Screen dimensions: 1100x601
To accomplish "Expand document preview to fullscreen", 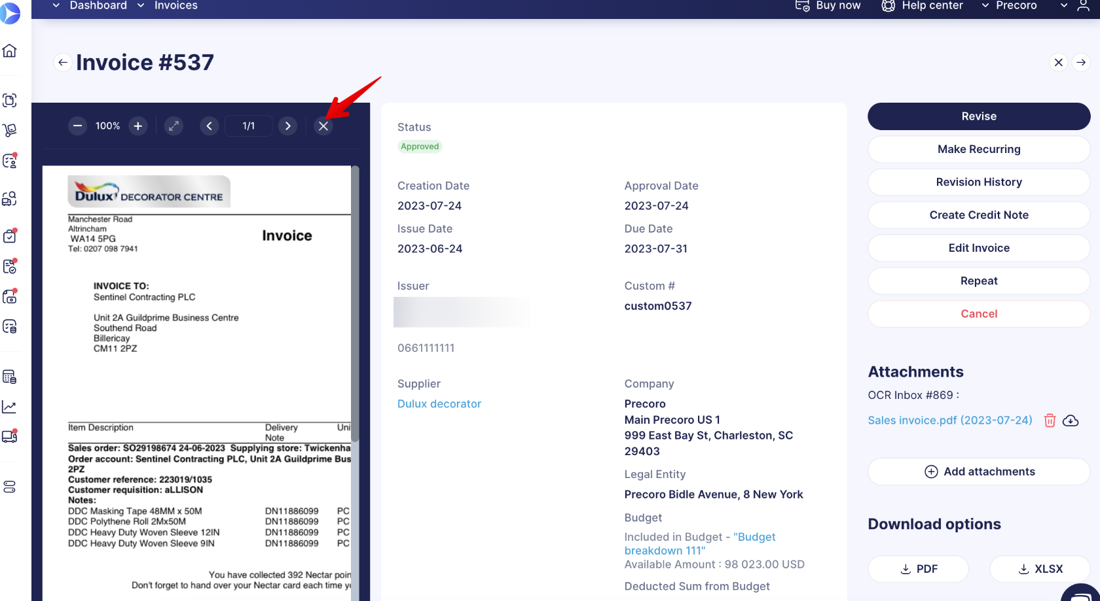I will [174, 126].
